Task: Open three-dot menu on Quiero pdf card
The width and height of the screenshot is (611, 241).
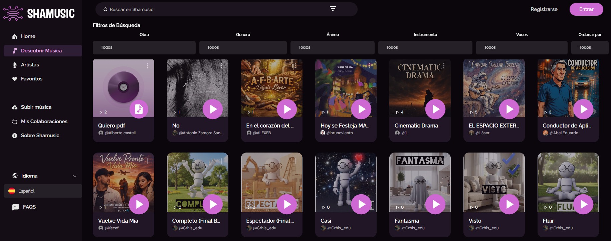Action: pos(147,66)
